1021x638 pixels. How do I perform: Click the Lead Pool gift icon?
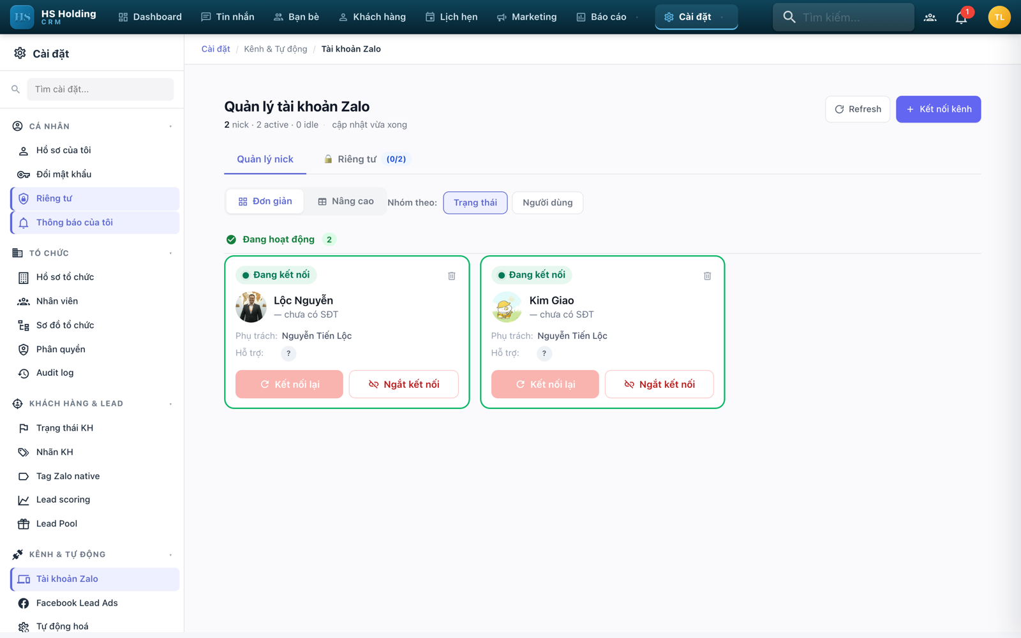[24, 524]
